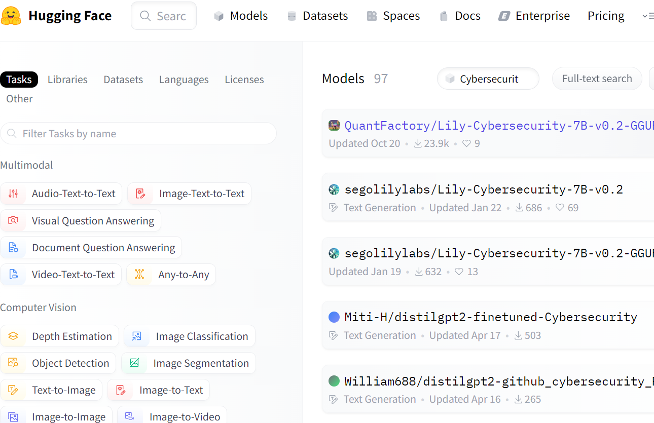654x423 pixels.
Task: Focus the top Search box
Action: coord(164,16)
